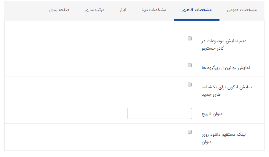Check نمایش آیکون برای بخشنامه های جدید box

(190, 84)
